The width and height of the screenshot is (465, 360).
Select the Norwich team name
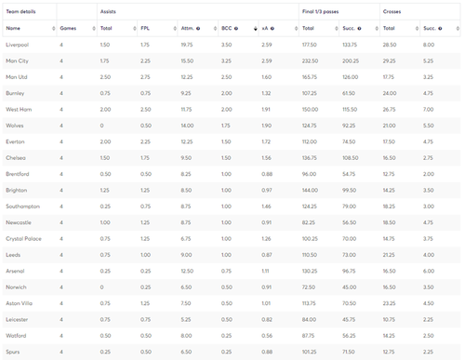point(16,287)
